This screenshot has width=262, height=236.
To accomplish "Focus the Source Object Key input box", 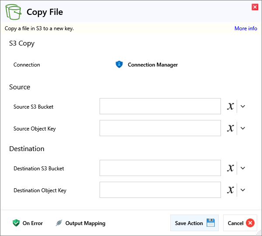I will 160,128.
